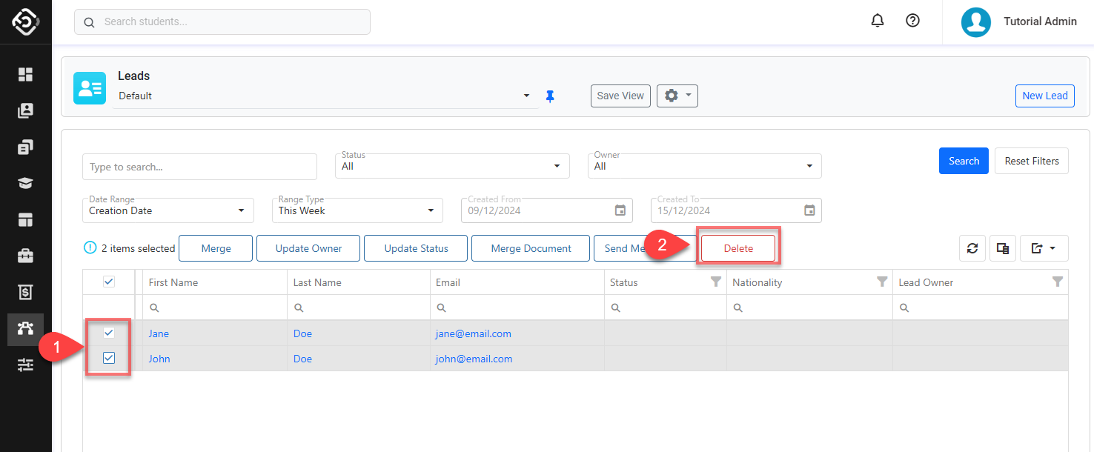Click the refresh grid icon
1094x452 pixels.
pos(972,249)
